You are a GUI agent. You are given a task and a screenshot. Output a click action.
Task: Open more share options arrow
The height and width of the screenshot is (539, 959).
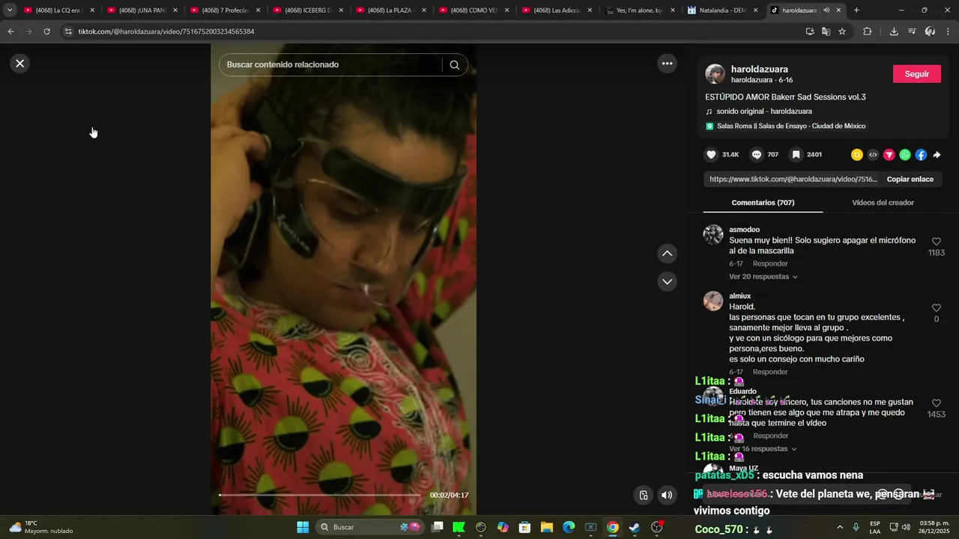tap(937, 155)
